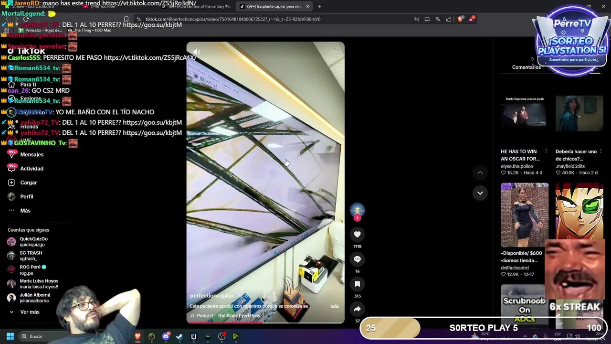Open the Perfil avatar icon in sidebar
Screen dimensions: 611x344
point(11,196)
